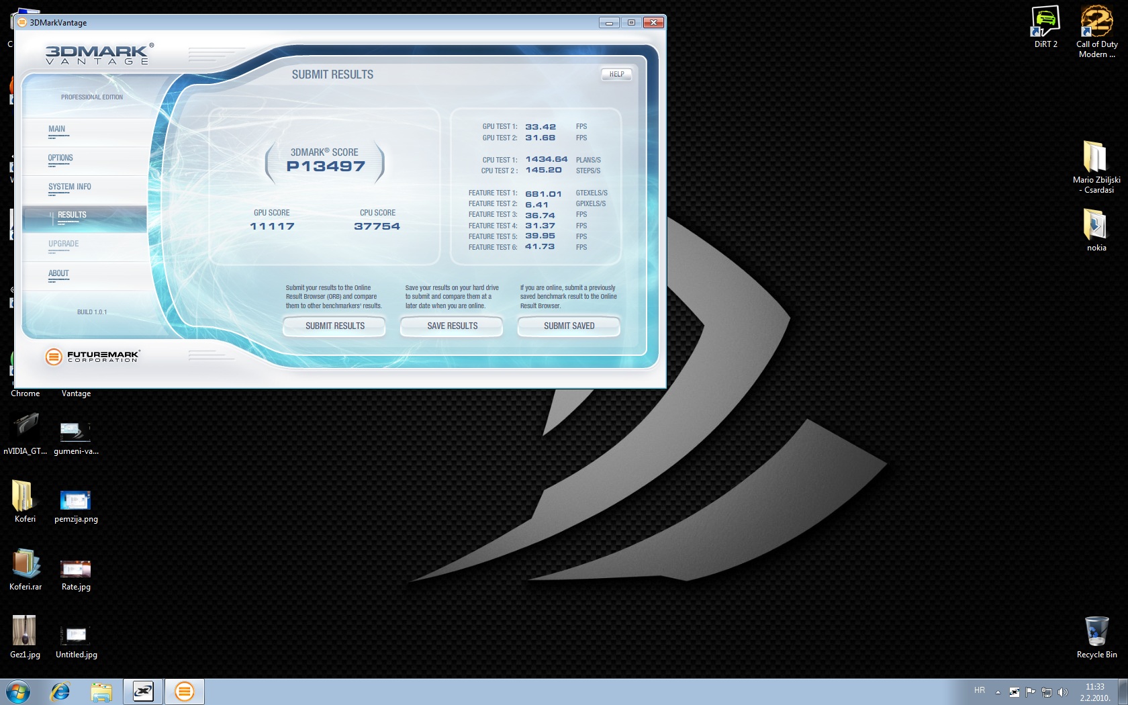
Task: Click the SUBMIT RESULTS page heading
Action: 332,75
